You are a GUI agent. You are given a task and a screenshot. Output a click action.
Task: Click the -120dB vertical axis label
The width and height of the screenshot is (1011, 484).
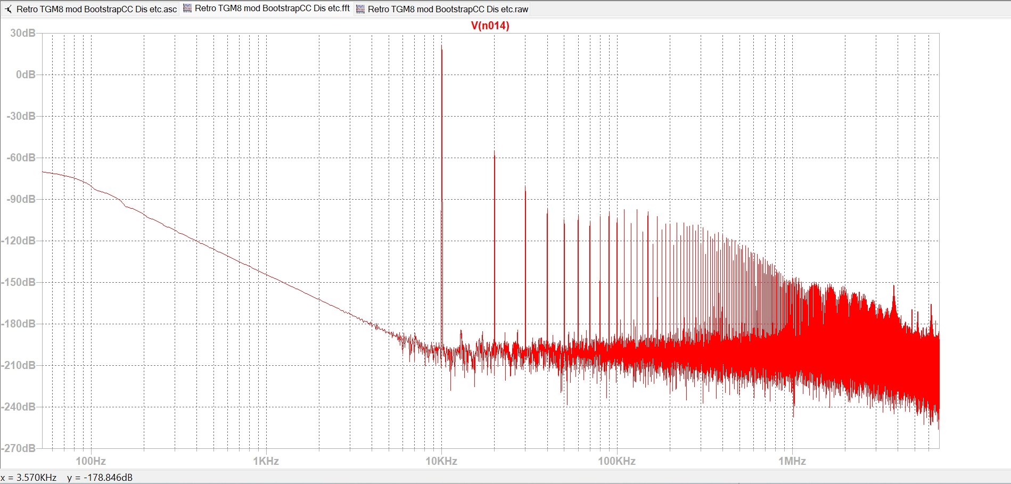tap(18, 241)
